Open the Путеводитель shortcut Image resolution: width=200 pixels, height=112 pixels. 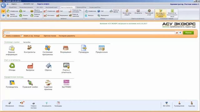pos(12,84)
